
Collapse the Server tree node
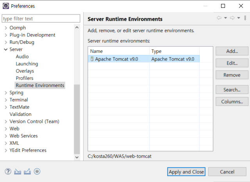click(6, 50)
